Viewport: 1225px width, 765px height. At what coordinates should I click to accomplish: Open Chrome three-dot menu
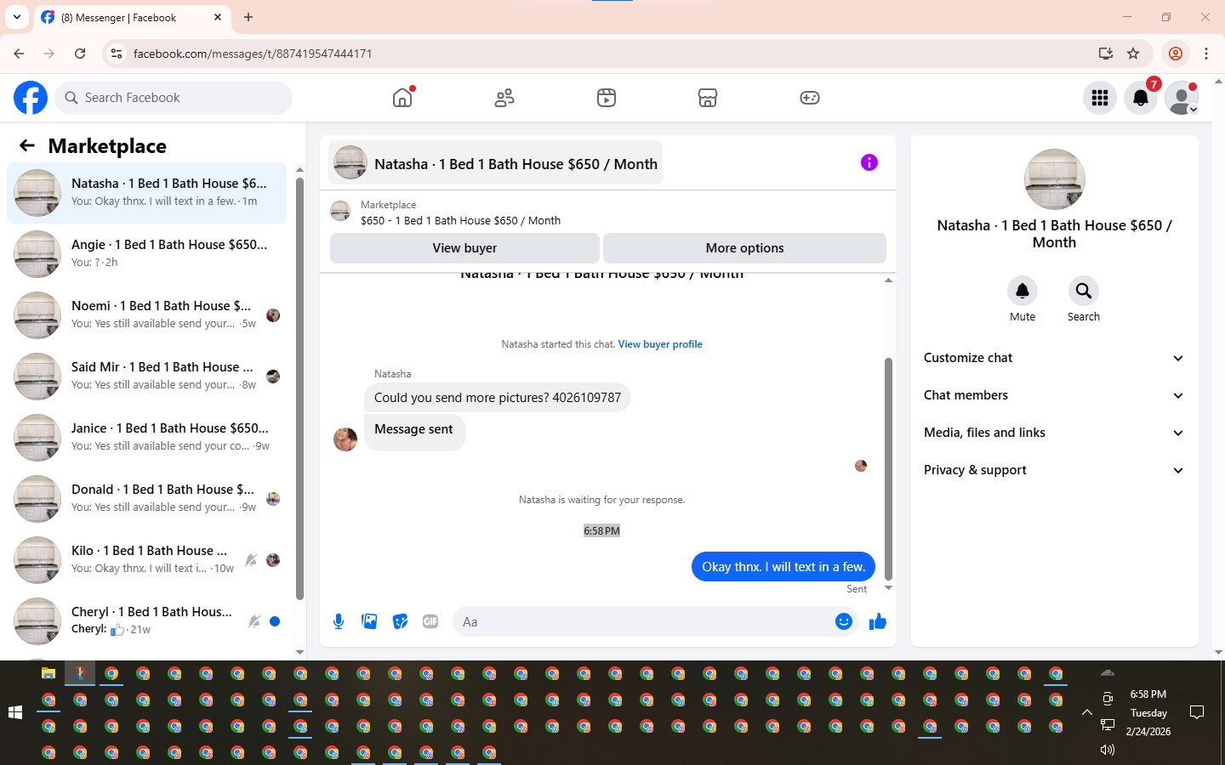(1206, 54)
